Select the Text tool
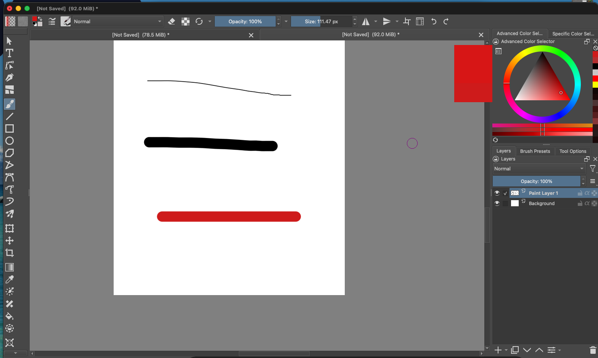This screenshot has width=598, height=358. point(10,53)
